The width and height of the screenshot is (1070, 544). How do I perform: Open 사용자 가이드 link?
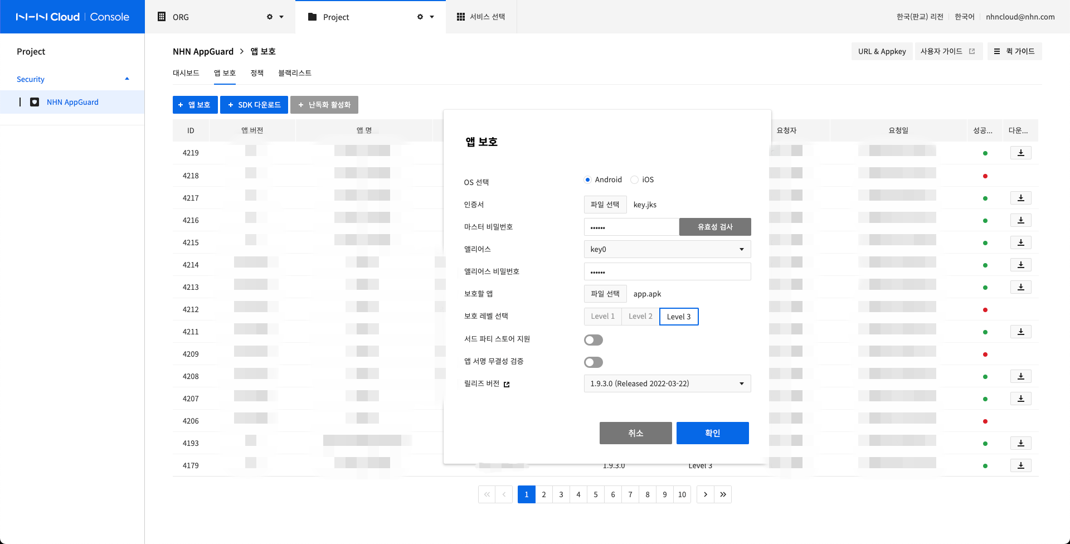pyautogui.click(x=948, y=51)
